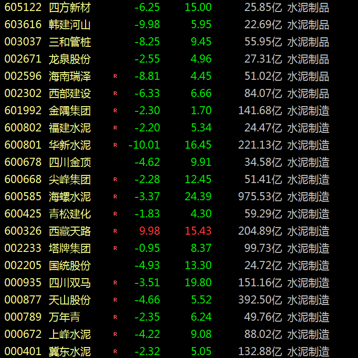358x358 pixels.
Task: Click price 13.30 for 国统股份
Action: [198, 265]
